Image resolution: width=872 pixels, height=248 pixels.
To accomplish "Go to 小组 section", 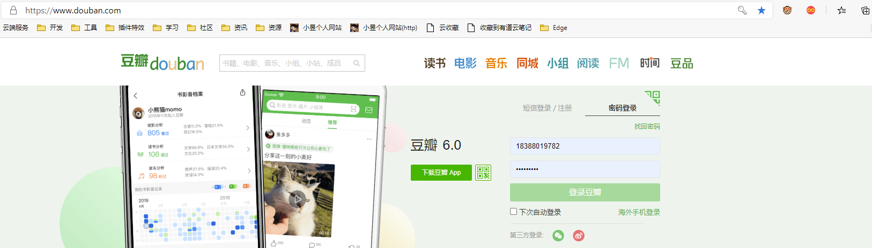I will [558, 63].
